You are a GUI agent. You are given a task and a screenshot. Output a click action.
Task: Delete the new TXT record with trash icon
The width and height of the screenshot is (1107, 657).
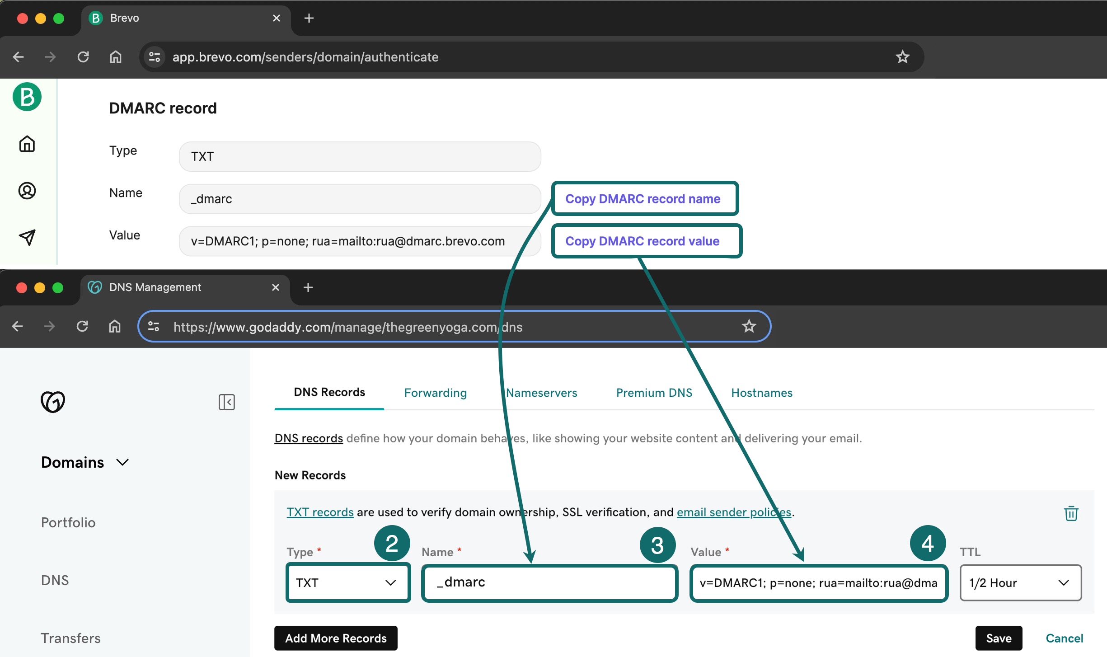point(1071,513)
